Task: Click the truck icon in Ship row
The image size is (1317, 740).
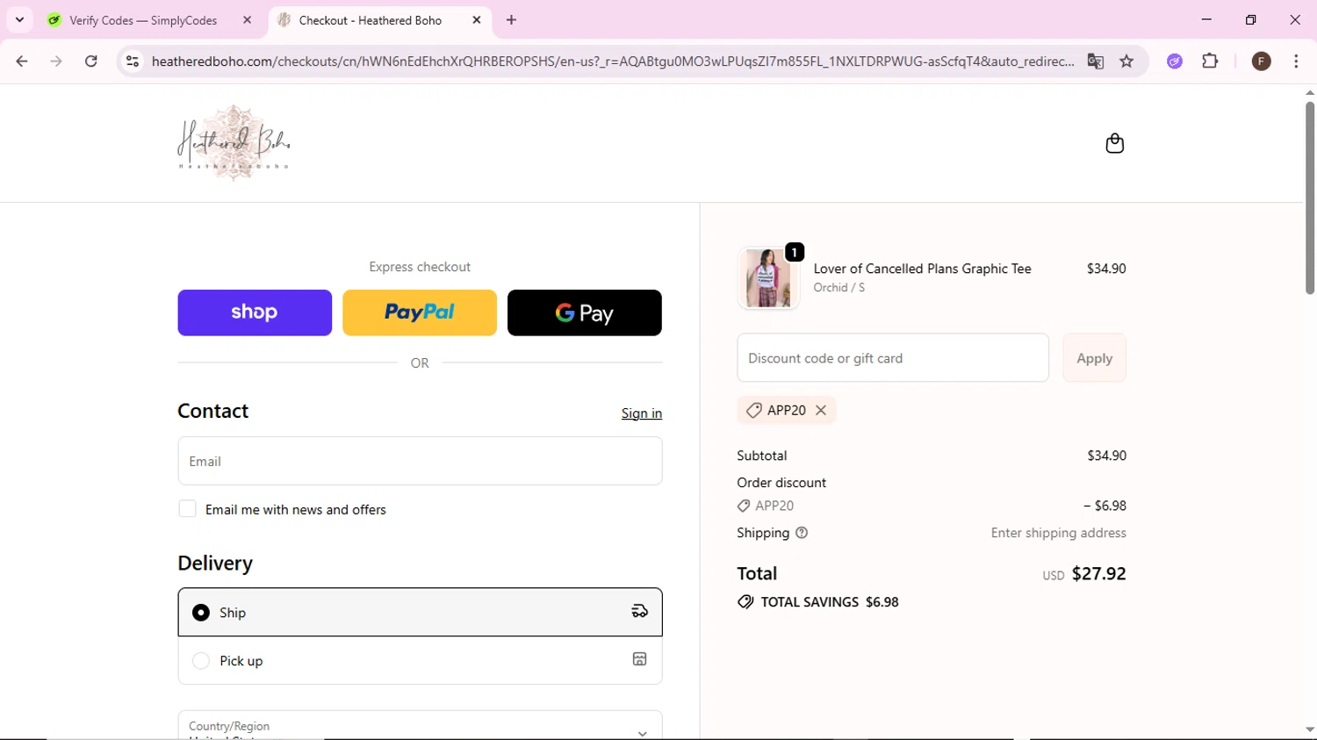Action: pyautogui.click(x=639, y=611)
